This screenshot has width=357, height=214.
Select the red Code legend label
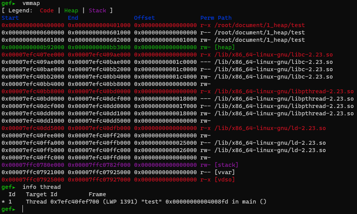click(x=47, y=10)
